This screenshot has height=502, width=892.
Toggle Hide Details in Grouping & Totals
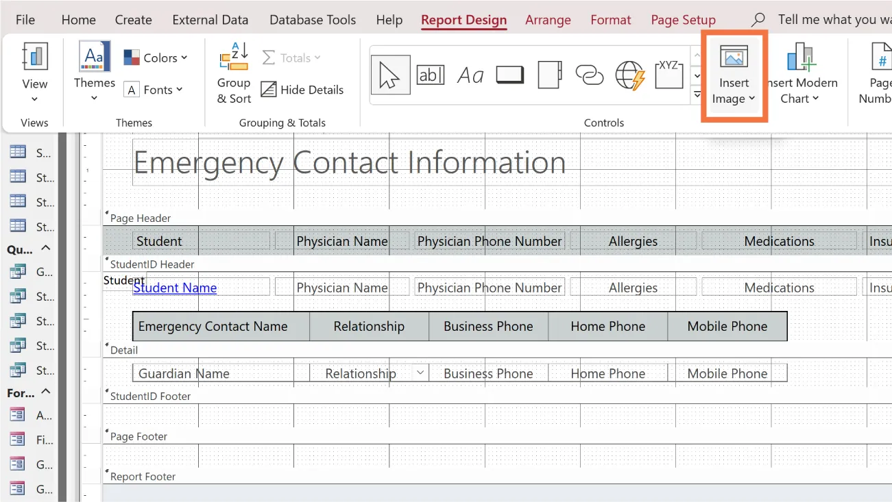pyautogui.click(x=302, y=90)
